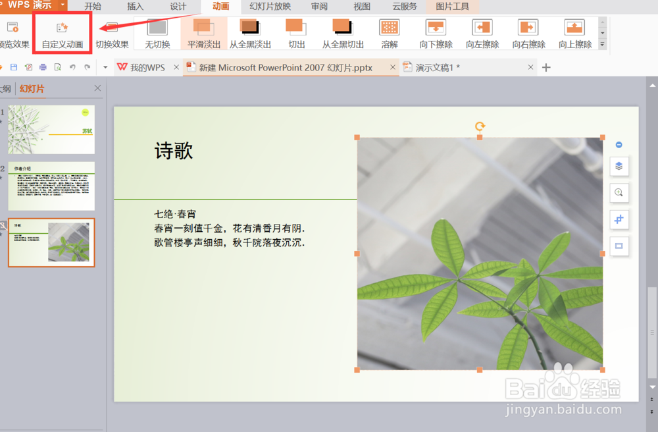Open the 图片工具 (Picture Tools) tab
This screenshot has width=658, height=432.
pos(453,7)
